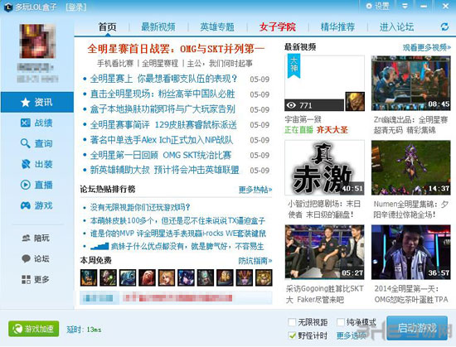This screenshot has height=347, width=456.
Task: Switch to the 进入论坛 tab
Action: click(x=396, y=27)
